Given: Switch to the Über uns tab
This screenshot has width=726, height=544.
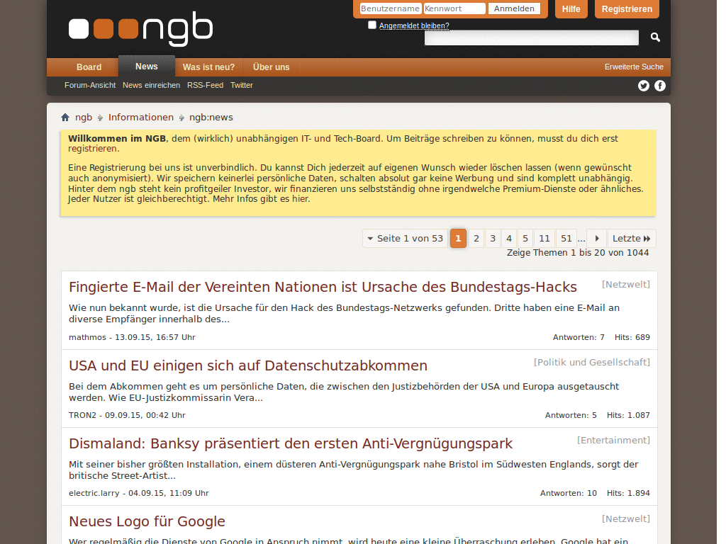Looking at the screenshot, I should click(272, 67).
